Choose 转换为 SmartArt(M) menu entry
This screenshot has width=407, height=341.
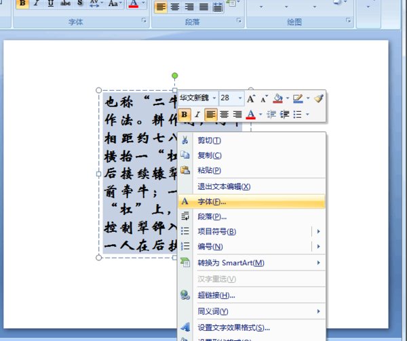click(252, 262)
